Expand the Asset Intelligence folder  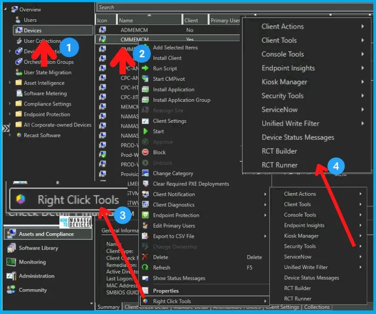[10, 83]
